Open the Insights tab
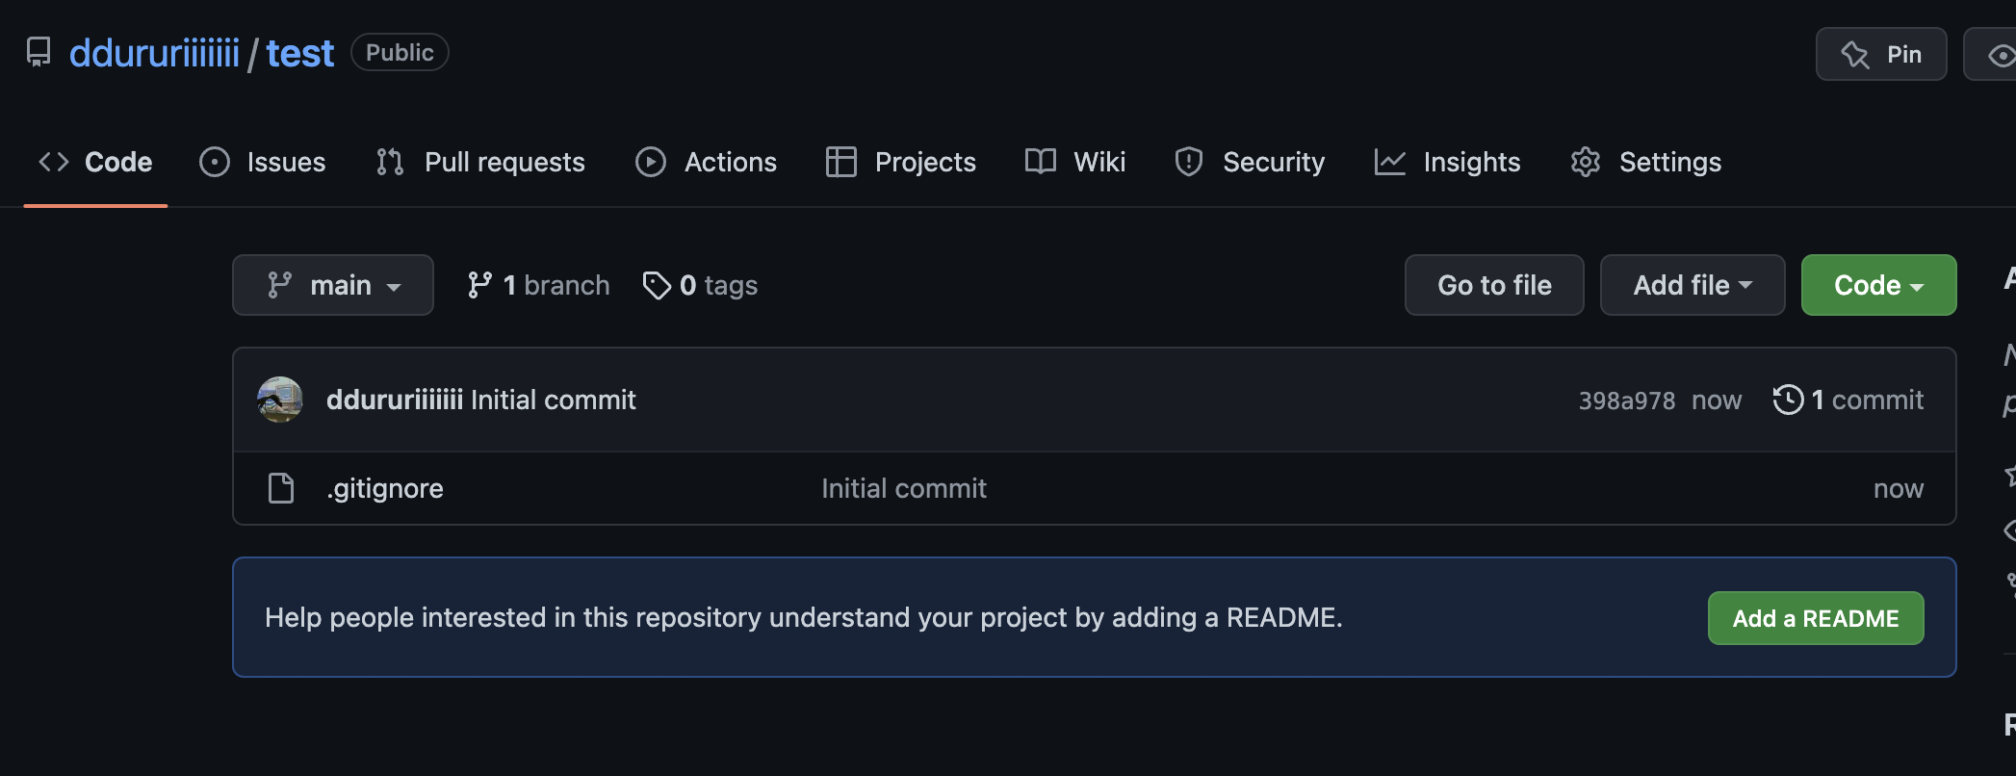The image size is (2016, 776). click(1448, 162)
